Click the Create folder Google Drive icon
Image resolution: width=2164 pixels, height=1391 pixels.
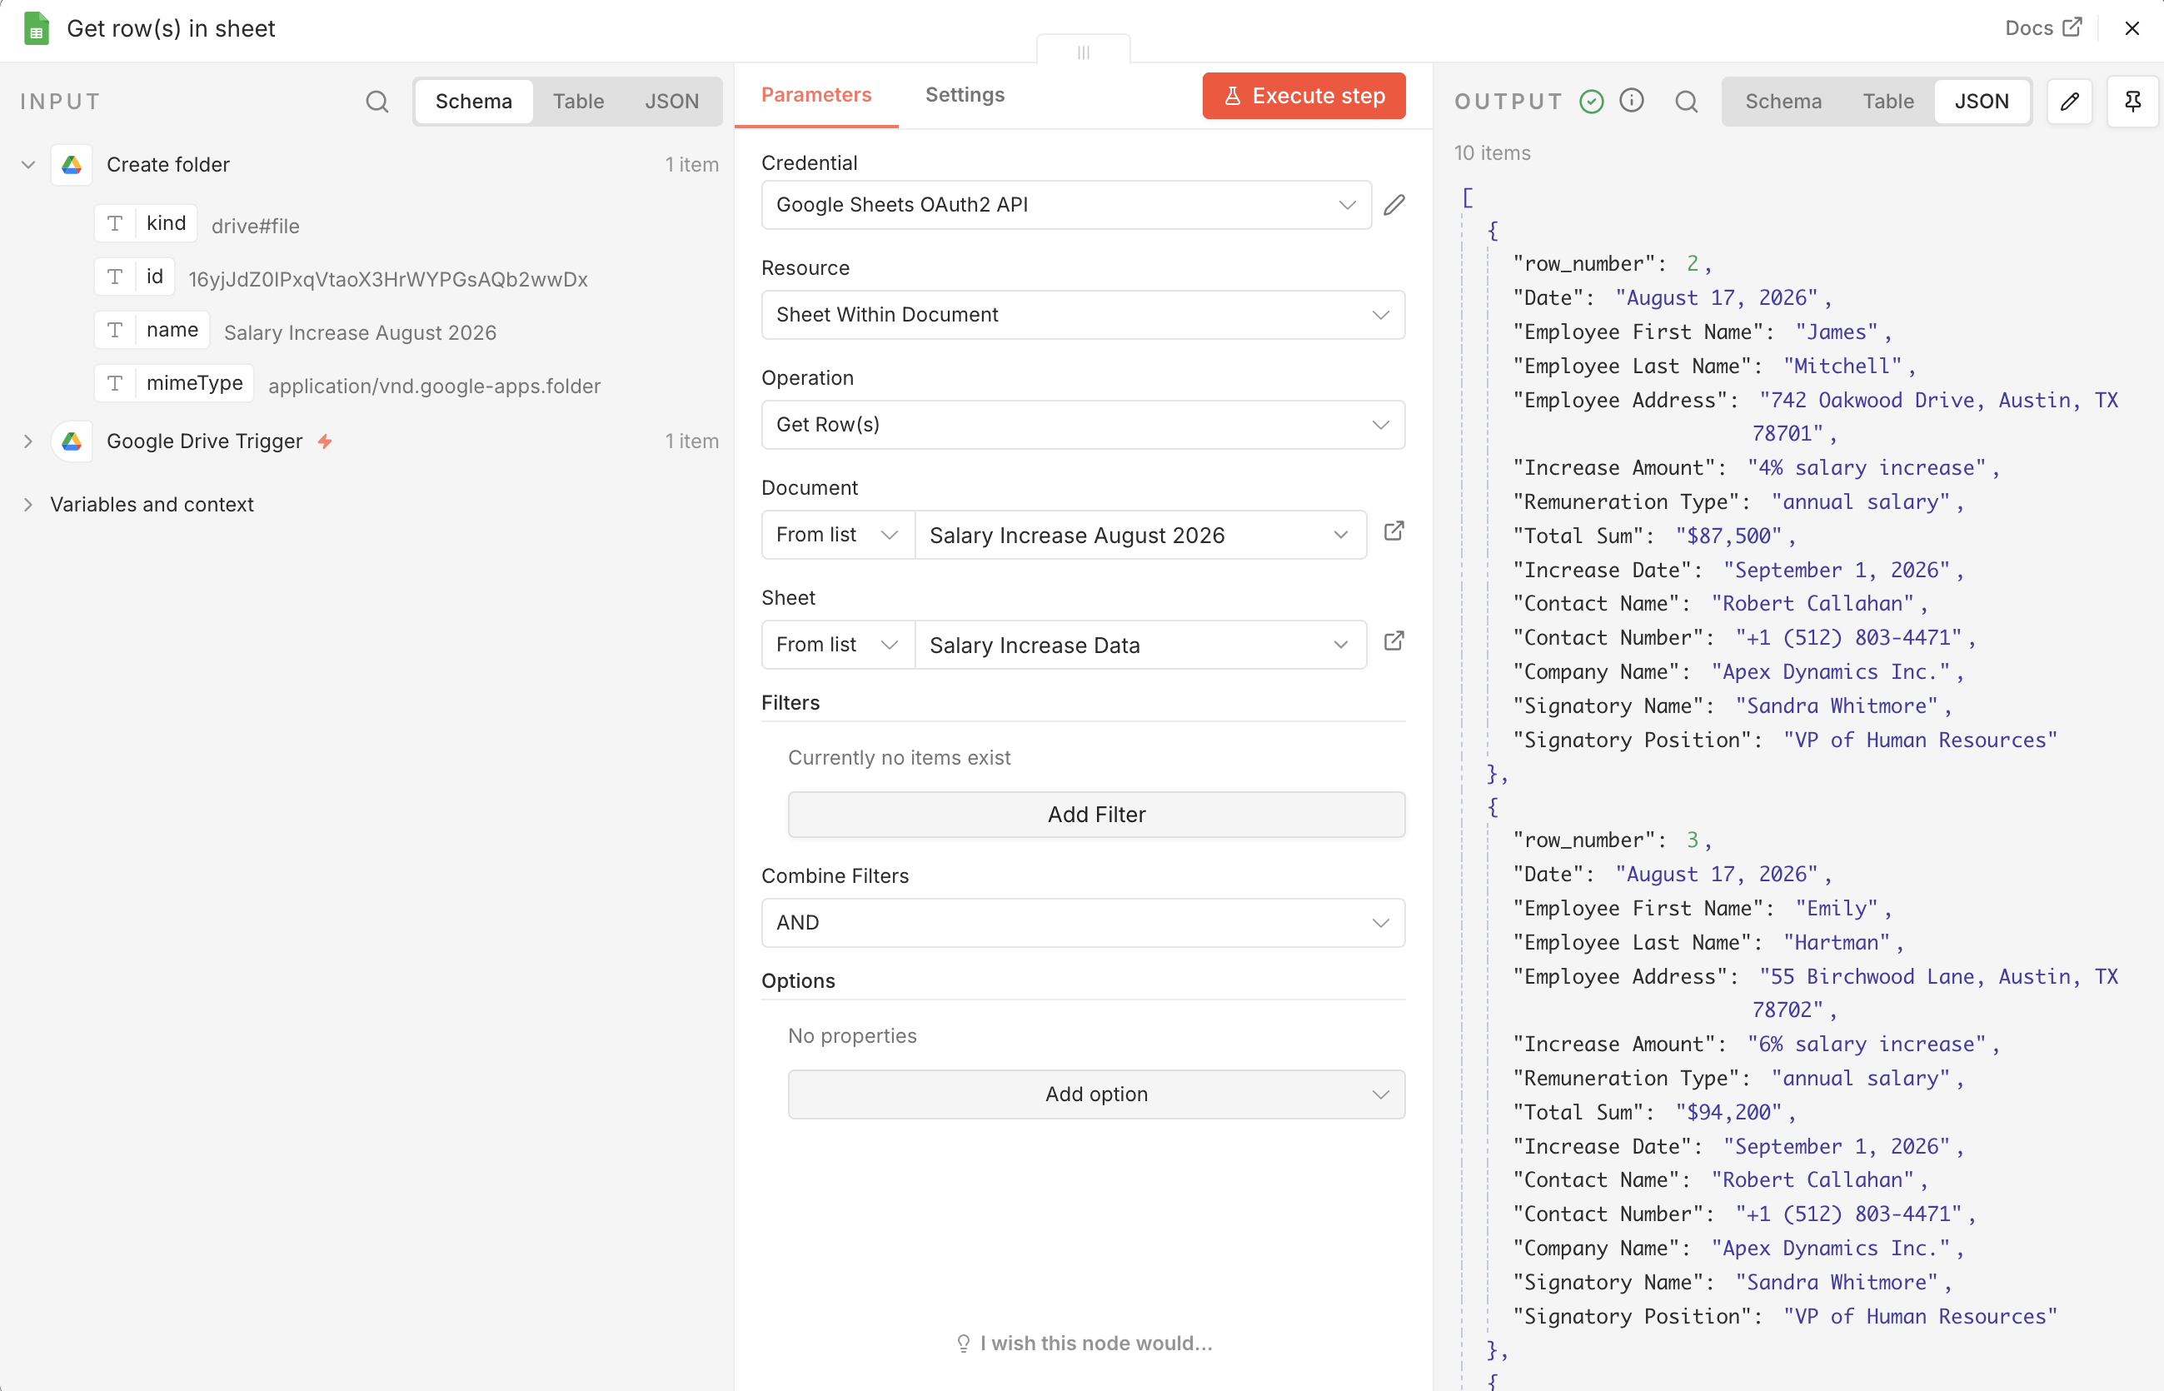[72, 164]
